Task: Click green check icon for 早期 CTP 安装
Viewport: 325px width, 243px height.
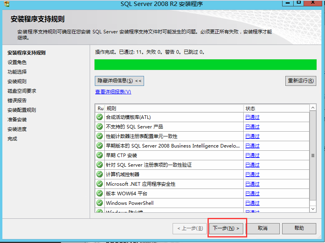Action: pyautogui.click(x=100, y=156)
